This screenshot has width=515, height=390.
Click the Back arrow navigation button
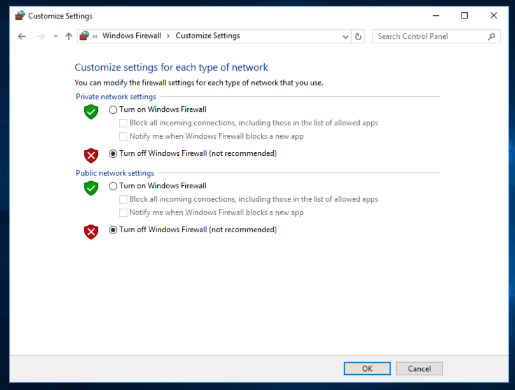tap(22, 37)
